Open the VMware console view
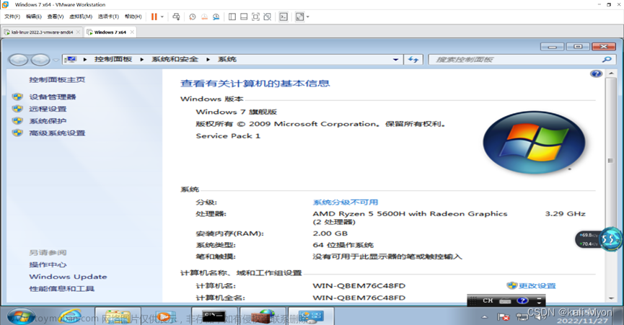The height and width of the screenshot is (325, 624). [x=284, y=17]
